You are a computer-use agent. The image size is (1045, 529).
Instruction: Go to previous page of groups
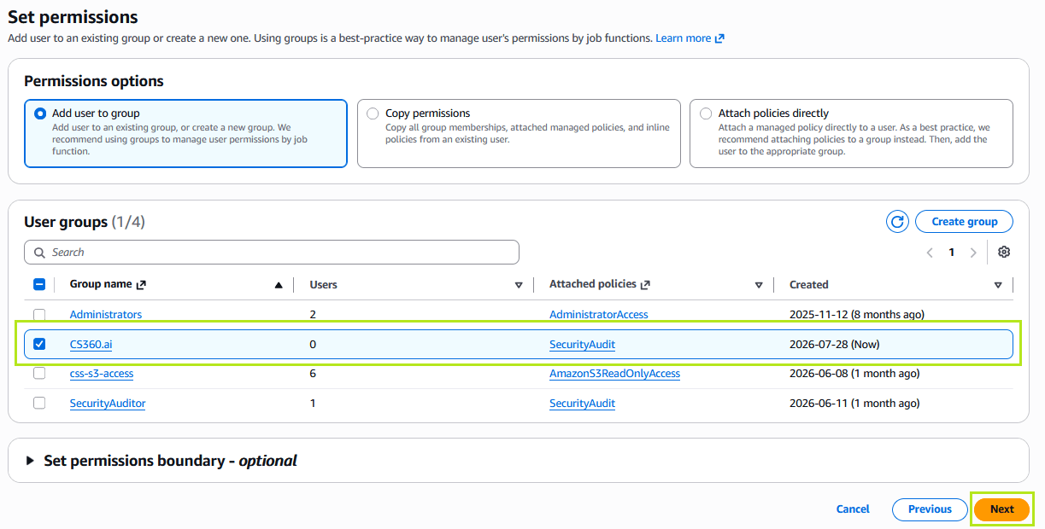930,253
